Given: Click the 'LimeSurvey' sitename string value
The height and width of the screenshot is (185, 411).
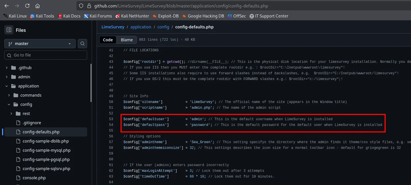Looking at the screenshot, I should point(202,102).
